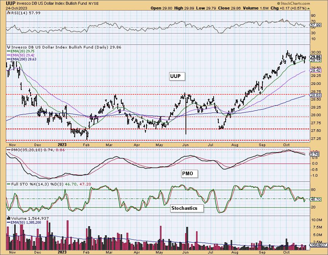Image resolution: width=328 pixels, height=255 pixels.
Task: Click the 46.70 stochastics tag on the right axis
Action: 316,200
